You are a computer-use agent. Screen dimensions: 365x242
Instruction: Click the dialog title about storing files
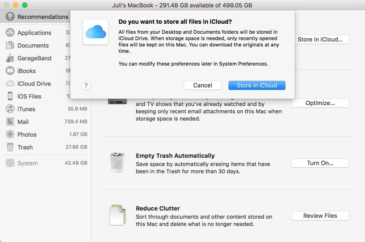[175, 21]
